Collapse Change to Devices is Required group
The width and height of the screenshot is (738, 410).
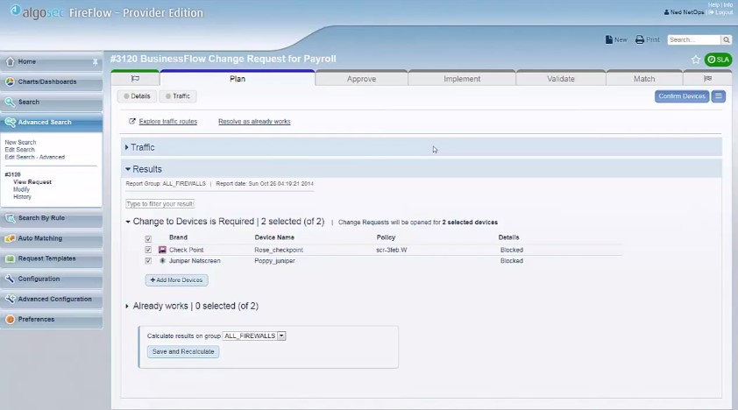pyautogui.click(x=128, y=222)
